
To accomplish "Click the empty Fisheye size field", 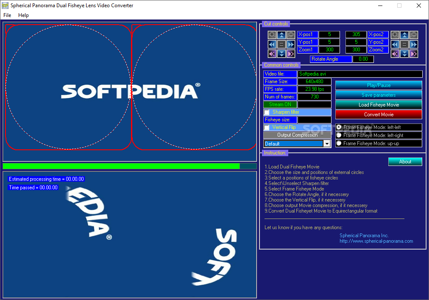I will [x=315, y=120].
